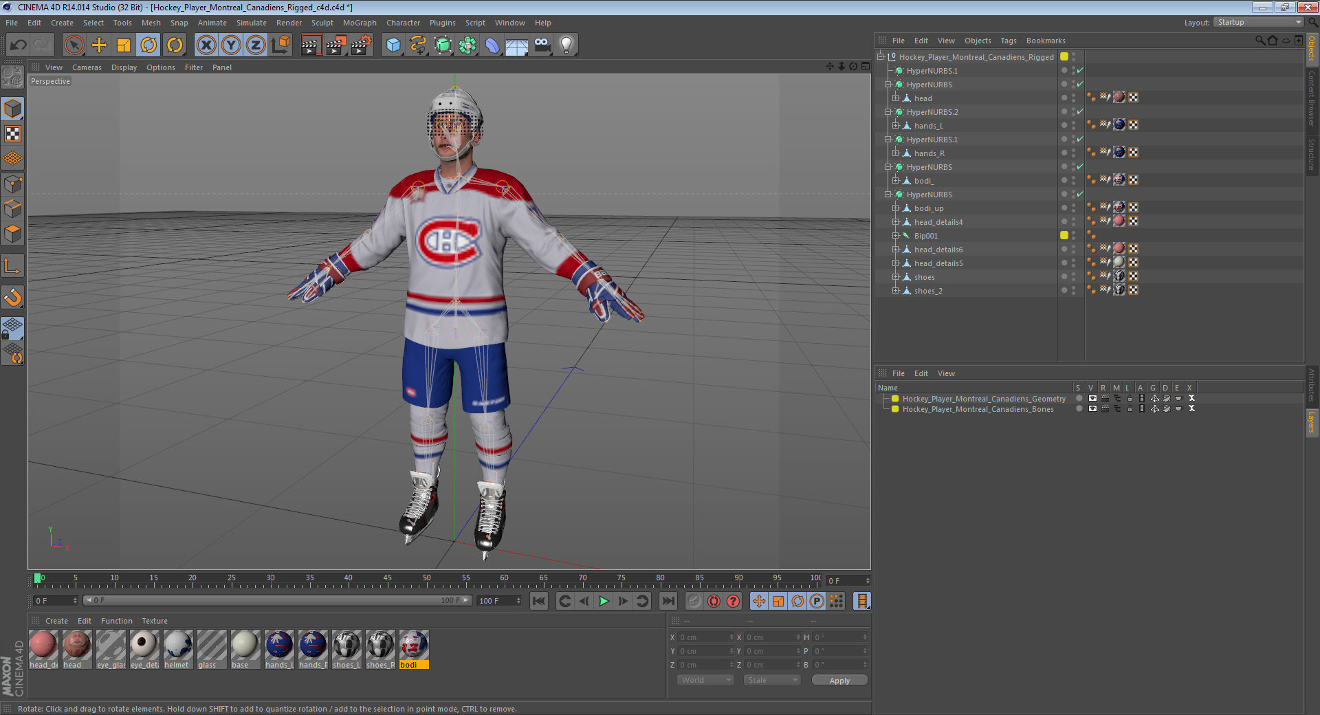
Task: Open the Sculpt menu
Action: point(322,23)
